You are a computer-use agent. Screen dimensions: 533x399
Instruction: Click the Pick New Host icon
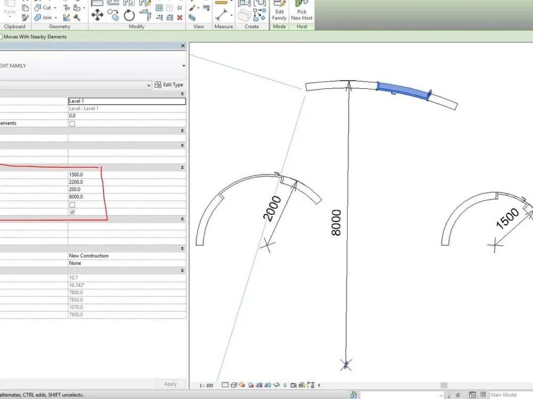[x=301, y=12]
